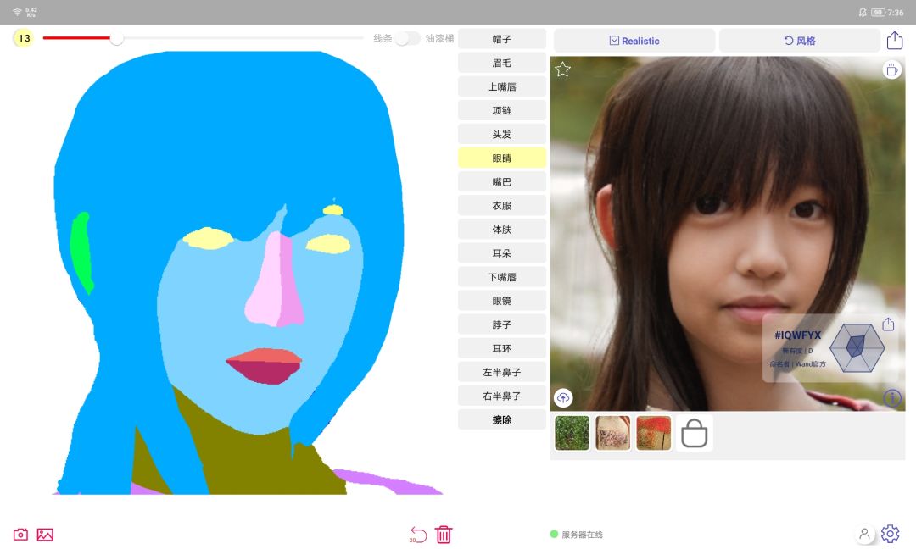The height and width of the screenshot is (549, 916).
Task: Click the 风格 style button
Action: point(799,41)
